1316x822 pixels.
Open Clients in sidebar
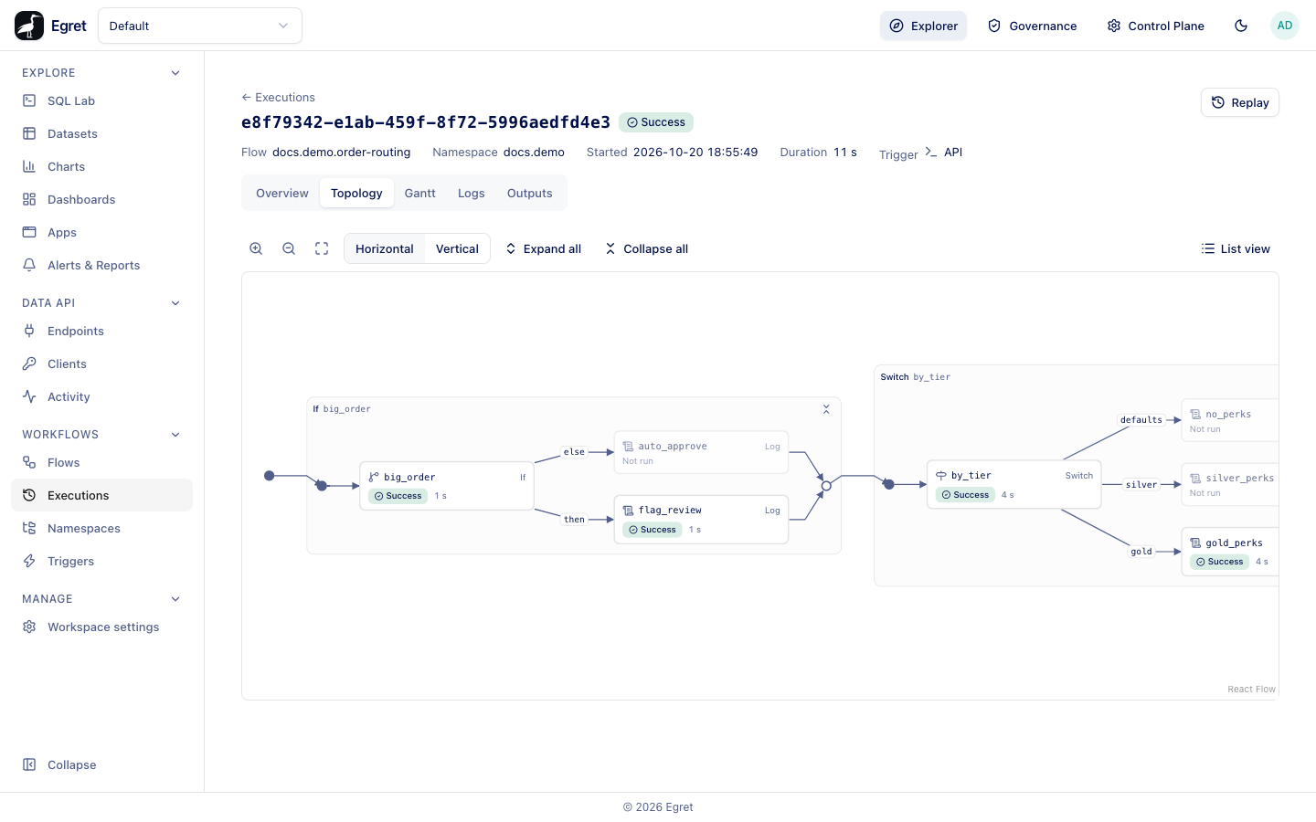101,364
